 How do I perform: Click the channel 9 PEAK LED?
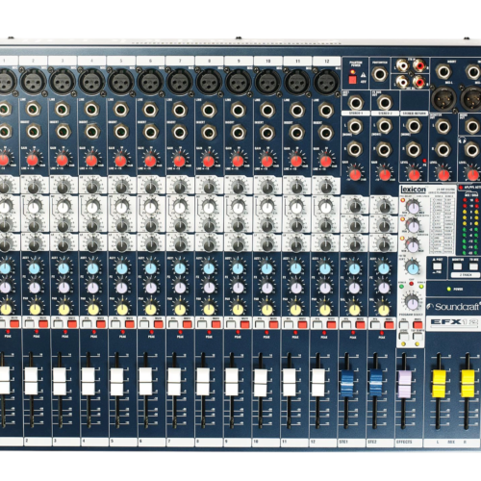238,332
